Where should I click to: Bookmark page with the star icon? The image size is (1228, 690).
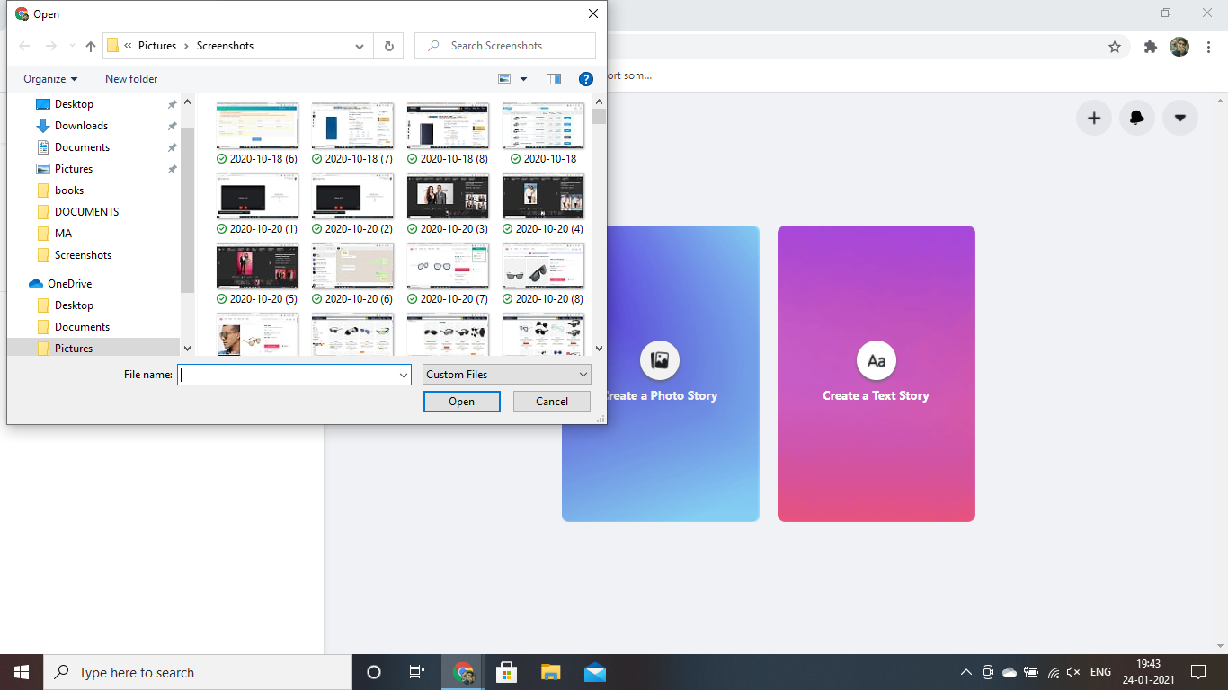coord(1115,47)
